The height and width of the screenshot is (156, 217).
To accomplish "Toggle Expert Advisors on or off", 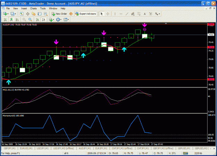I will [x=85, y=14].
